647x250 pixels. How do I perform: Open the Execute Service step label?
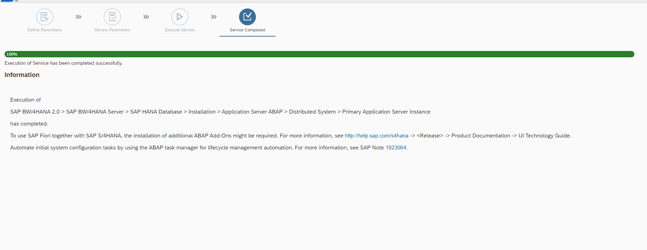coord(180,30)
